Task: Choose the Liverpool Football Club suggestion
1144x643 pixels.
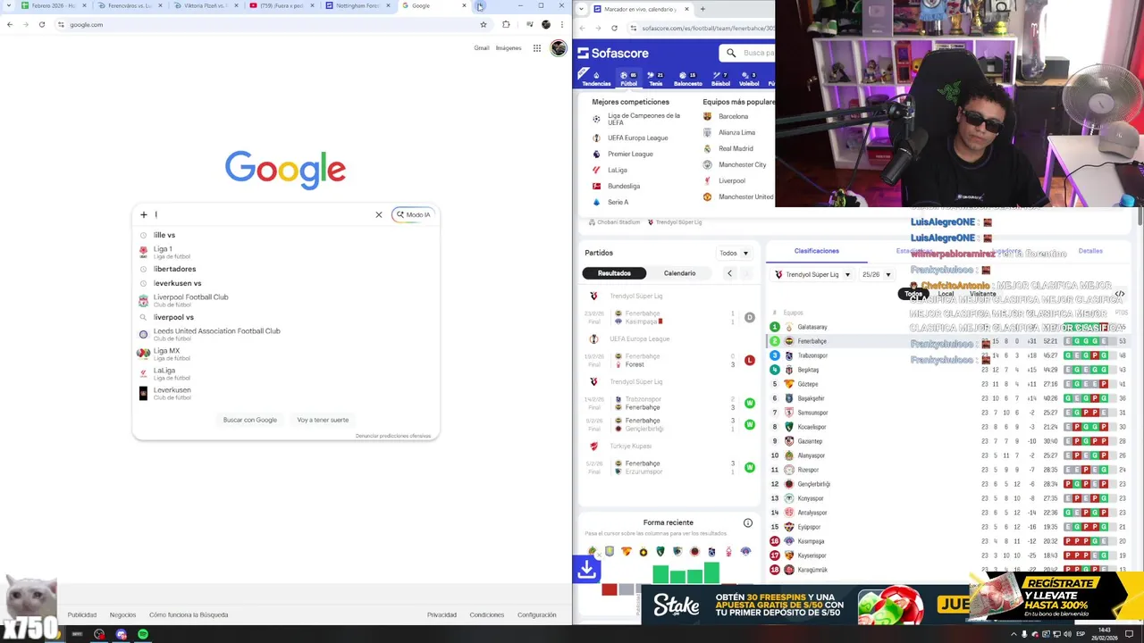Action: coord(285,300)
